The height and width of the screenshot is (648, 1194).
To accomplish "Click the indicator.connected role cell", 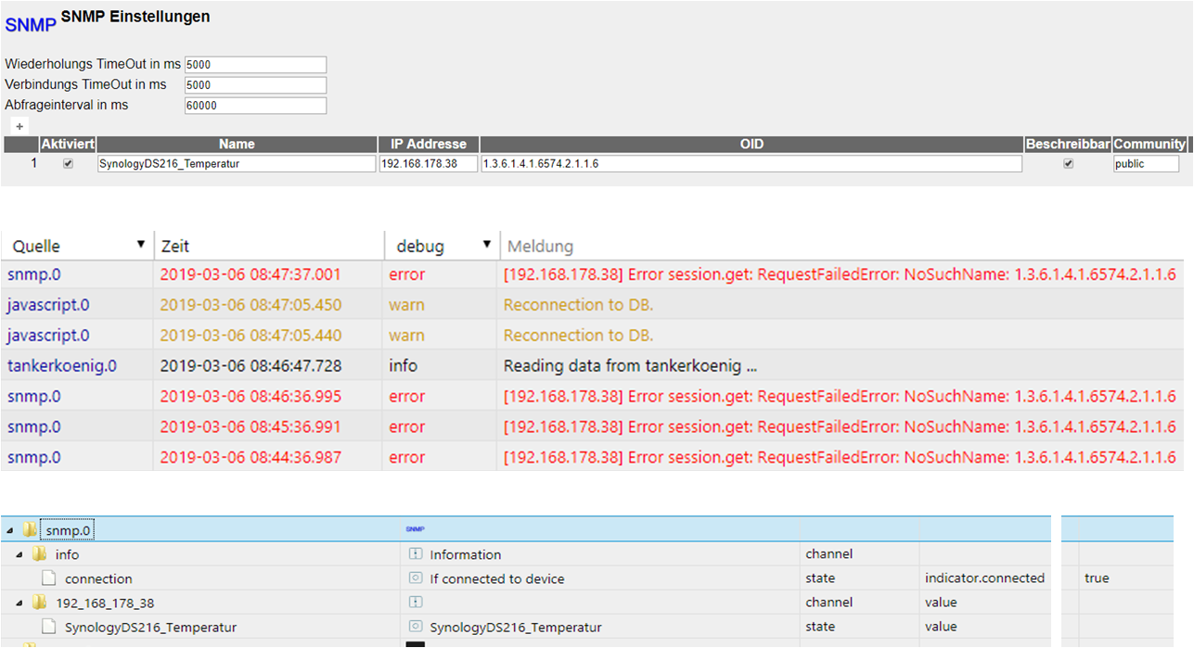I will [x=984, y=578].
